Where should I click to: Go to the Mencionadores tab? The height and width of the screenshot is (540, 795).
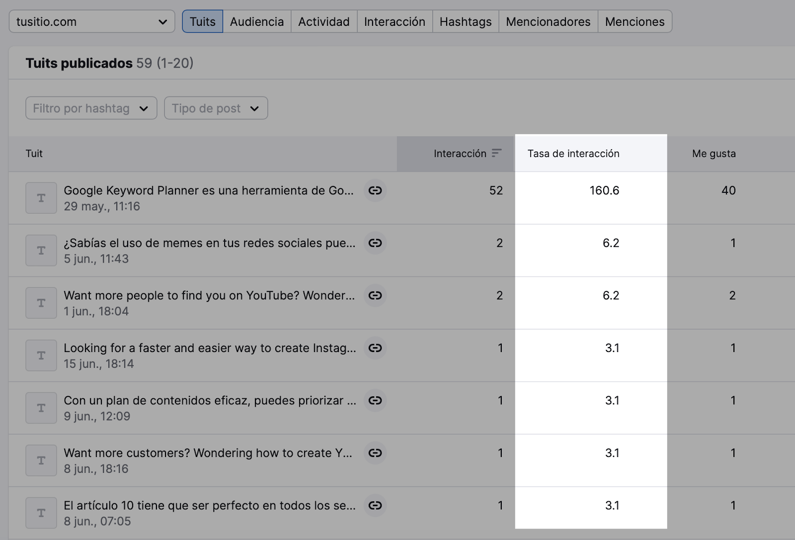549,21
